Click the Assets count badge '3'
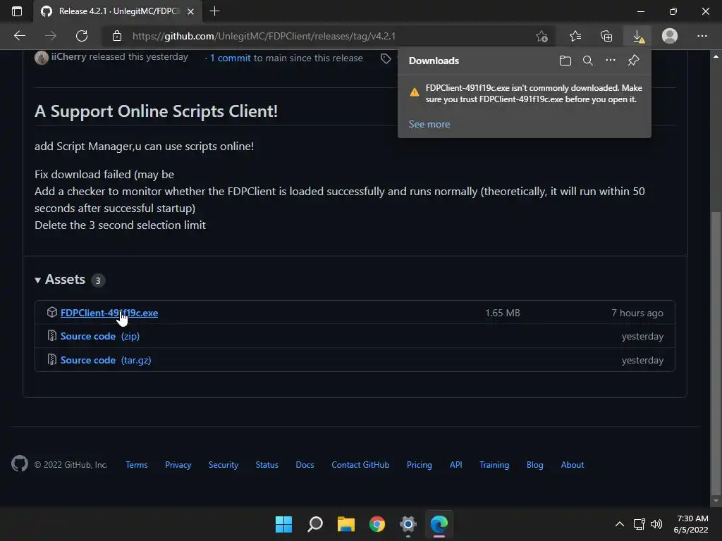The image size is (722, 541). [97, 280]
